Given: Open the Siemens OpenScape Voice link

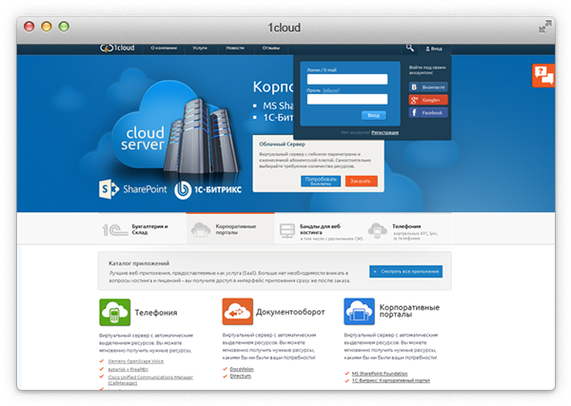Looking at the screenshot, I should 136,361.
